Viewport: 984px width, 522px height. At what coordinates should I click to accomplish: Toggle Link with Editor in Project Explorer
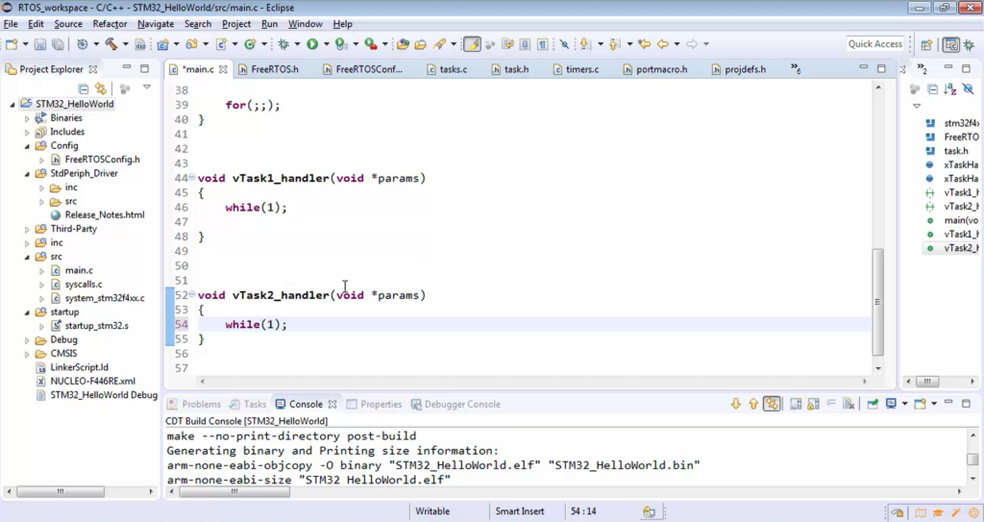tap(100, 88)
